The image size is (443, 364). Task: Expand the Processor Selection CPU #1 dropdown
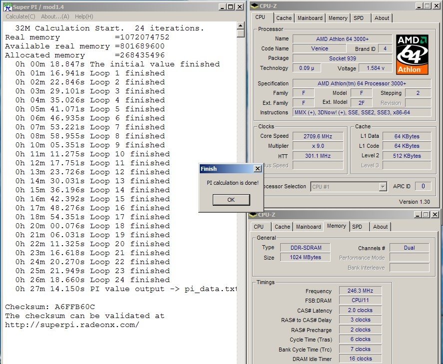[383, 187]
